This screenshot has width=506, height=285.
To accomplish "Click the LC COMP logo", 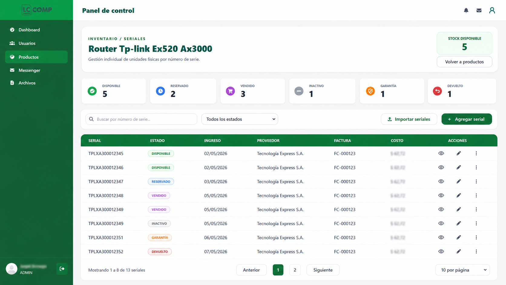I will [37, 10].
